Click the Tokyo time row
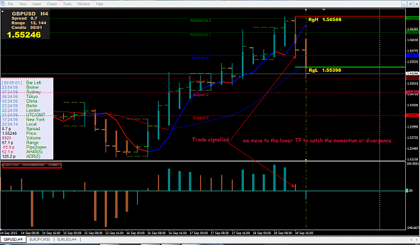The height and width of the screenshot is (245, 420). click(x=19, y=96)
